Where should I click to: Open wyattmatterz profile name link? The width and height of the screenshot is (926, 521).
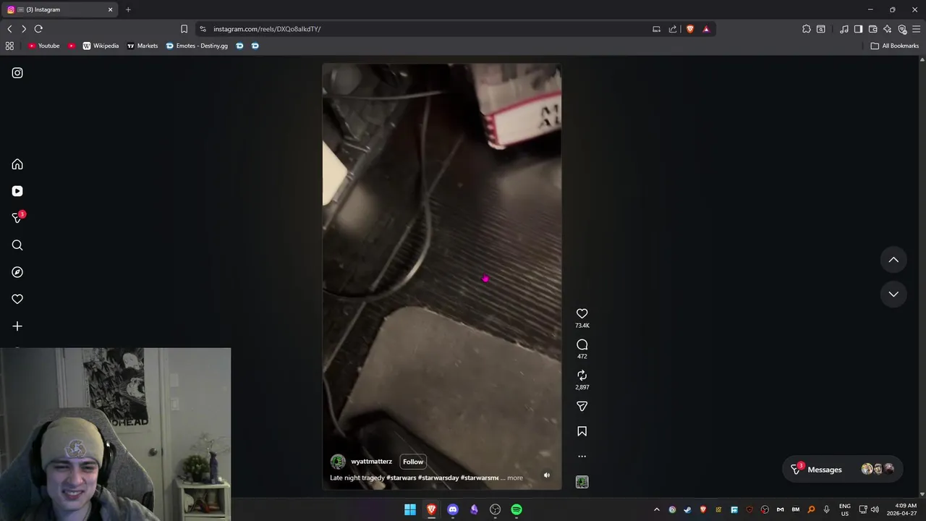(371, 462)
